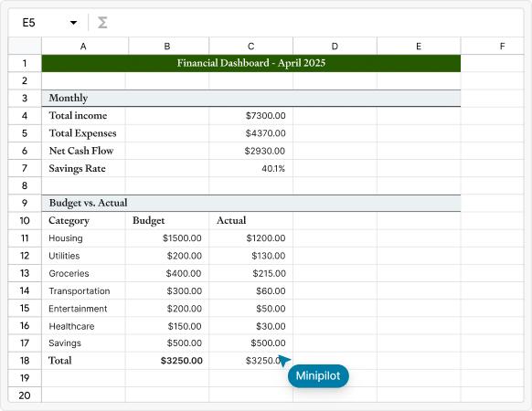
Task: Select row 20 header
Action: click(x=25, y=395)
